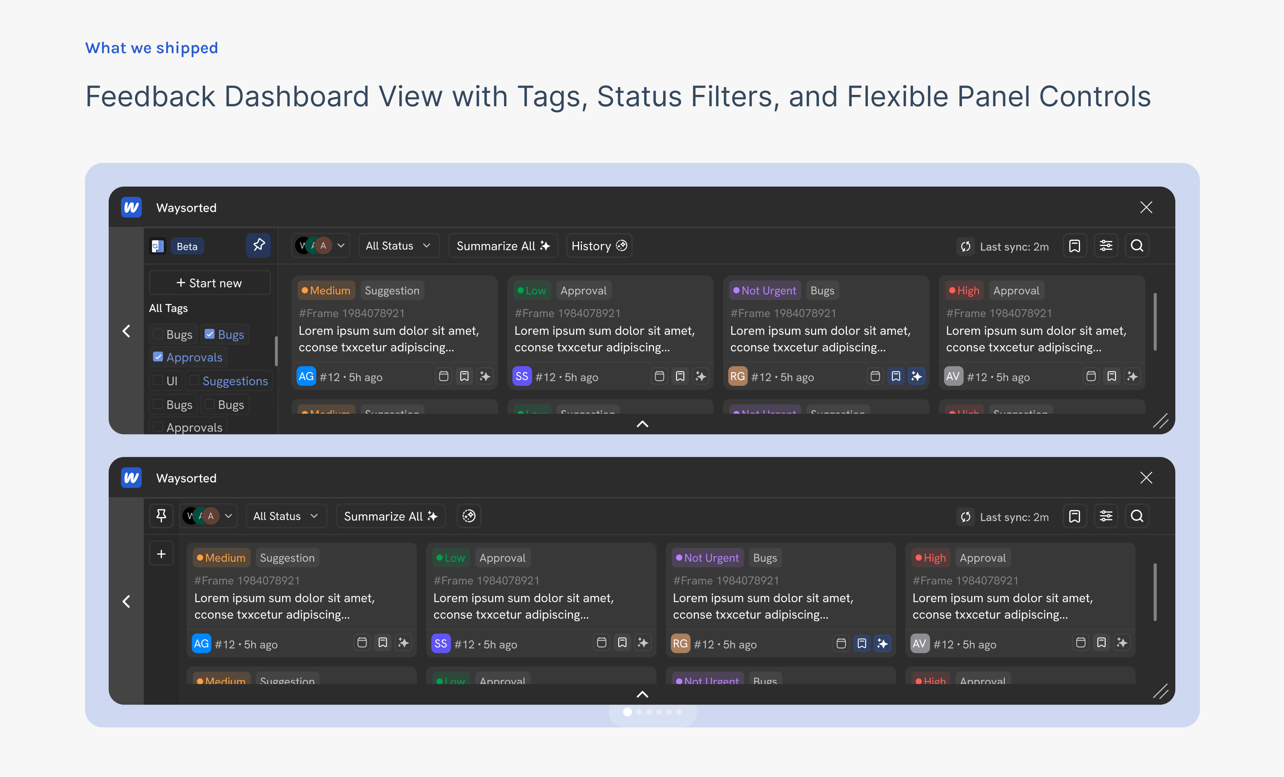Click sparkle summarize icon on upper panel's AG card
The height and width of the screenshot is (777, 1284).
485,376
